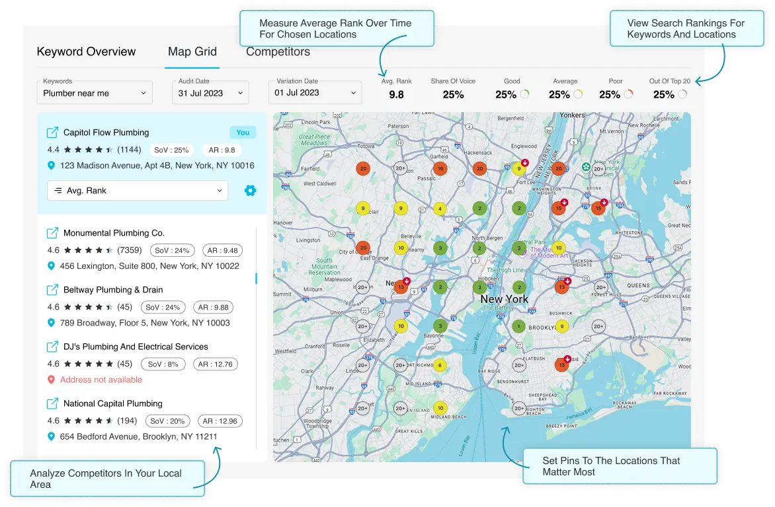This screenshot has width=775, height=507.
Task: Switch to the Keyword Overview tab
Action: [86, 51]
